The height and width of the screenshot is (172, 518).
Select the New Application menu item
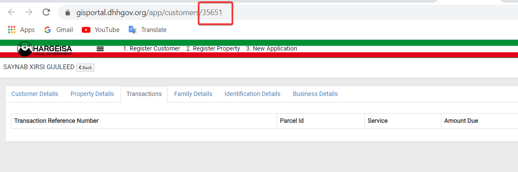(x=272, y=48)
